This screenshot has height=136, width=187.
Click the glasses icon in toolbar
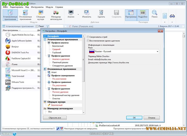pos(172,16)
